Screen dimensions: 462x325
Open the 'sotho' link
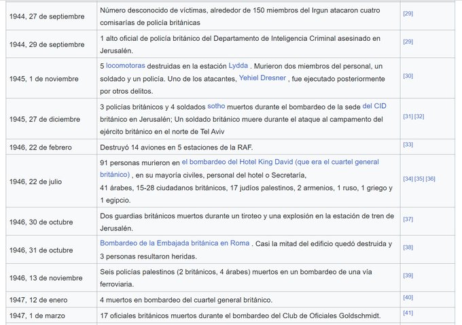[x=216, y=106]
